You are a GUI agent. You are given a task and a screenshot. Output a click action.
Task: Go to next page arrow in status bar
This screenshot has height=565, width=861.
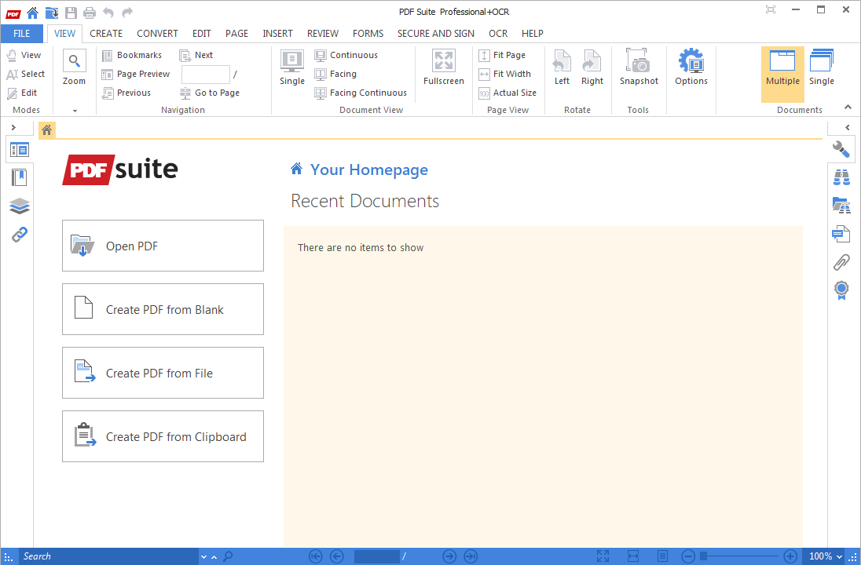[449, 556]
